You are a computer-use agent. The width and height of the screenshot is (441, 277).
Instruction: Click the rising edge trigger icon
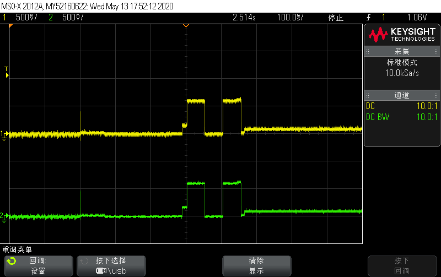click(x=369, y=18)
